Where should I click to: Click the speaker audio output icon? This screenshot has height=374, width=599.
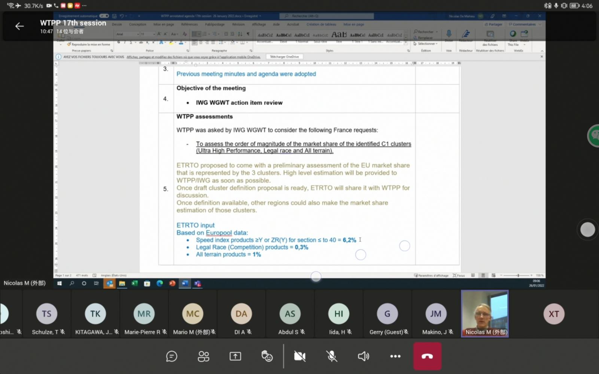pos(363,356)
